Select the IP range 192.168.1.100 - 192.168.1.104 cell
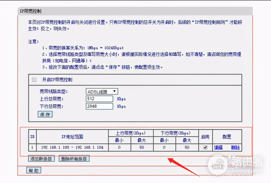 click(72, 148)
